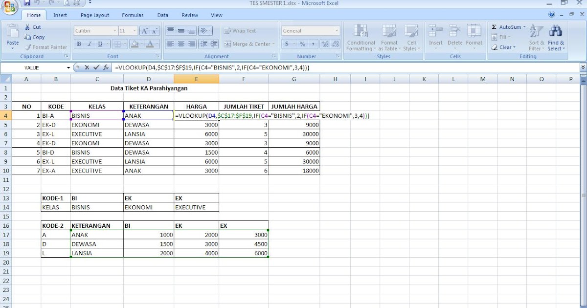Click the Middle Align icon
This screenshot has height=308, width=587.
tap(181, 30)
